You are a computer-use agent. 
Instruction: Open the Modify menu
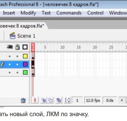point(28,13)
